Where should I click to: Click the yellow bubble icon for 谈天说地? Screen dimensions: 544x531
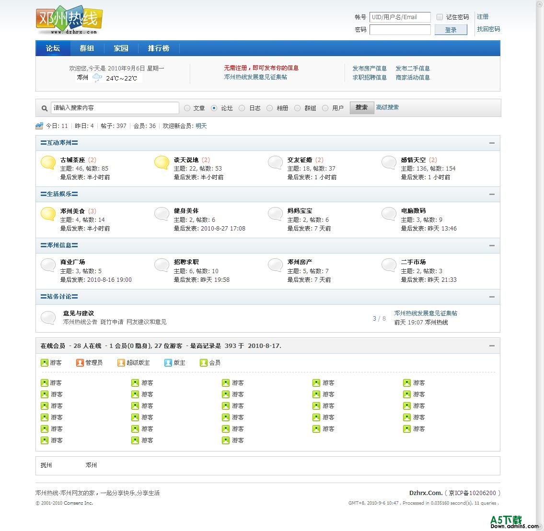162,163
